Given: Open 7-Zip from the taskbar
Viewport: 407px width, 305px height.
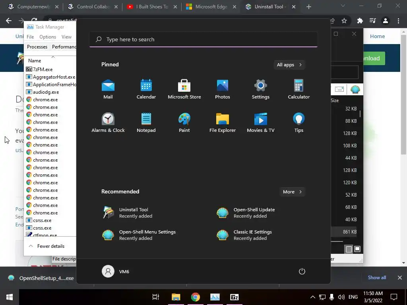Looking at the screenshot, I should (235, 297).
